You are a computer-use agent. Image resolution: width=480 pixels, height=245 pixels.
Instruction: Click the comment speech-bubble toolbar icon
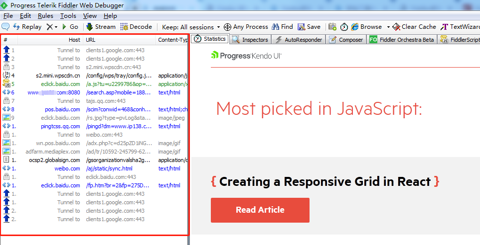tap(5, 27)
